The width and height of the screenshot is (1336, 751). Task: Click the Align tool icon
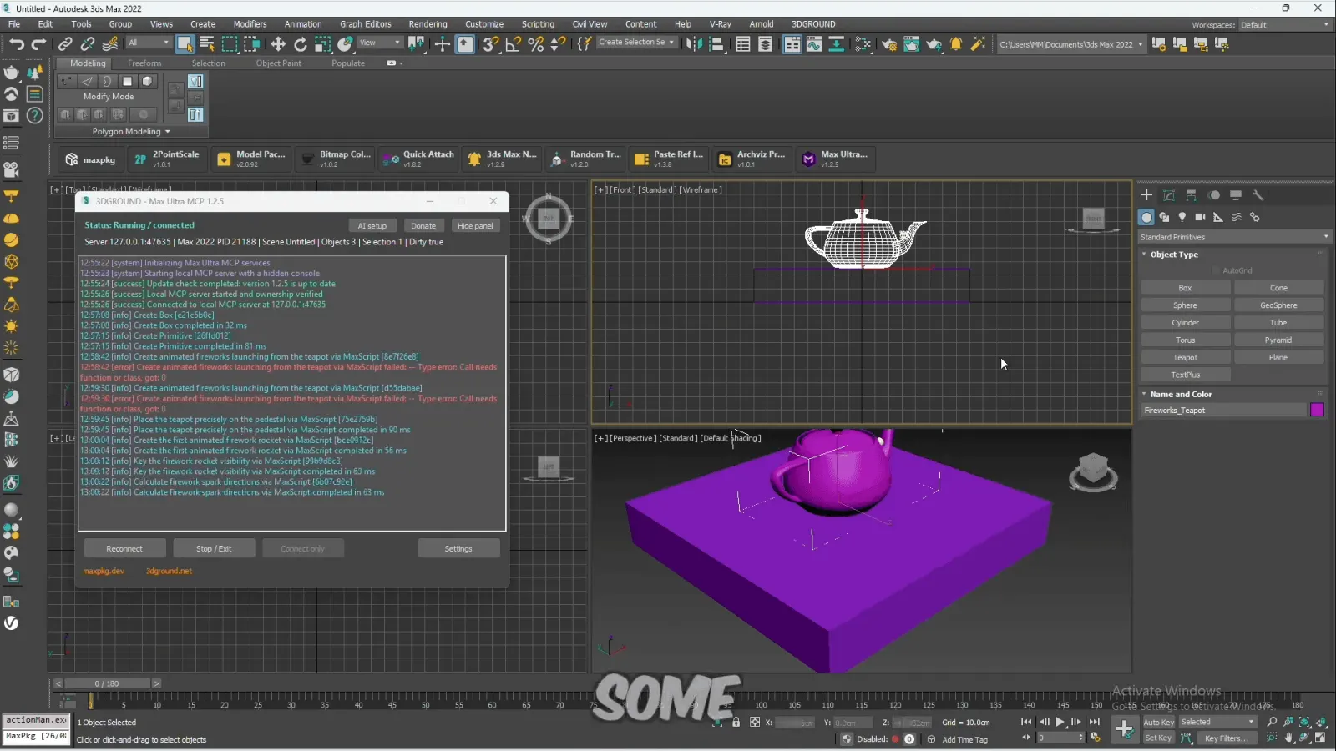coord(716,44)
